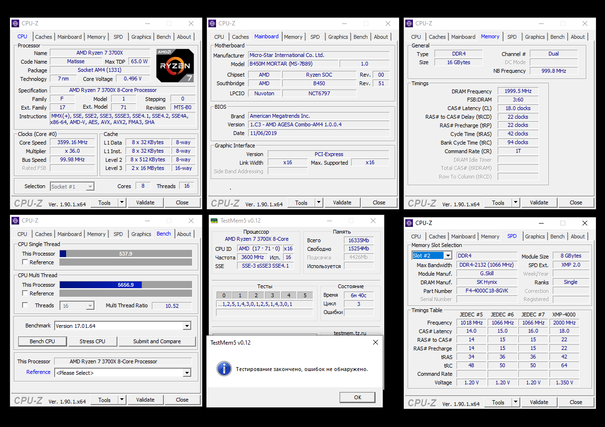
Task: Open the Reference <Please Select> dropdown
Action: point(187,373)
